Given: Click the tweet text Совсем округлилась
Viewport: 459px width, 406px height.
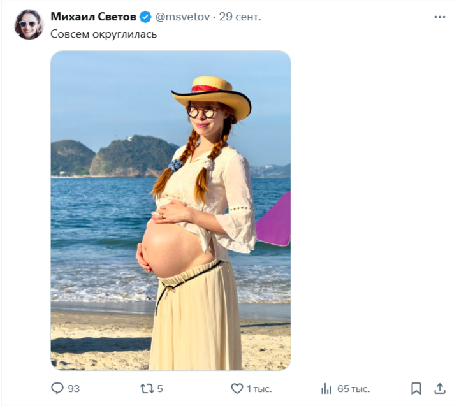Looking at the screenshot, I should (x=103, y=34).
